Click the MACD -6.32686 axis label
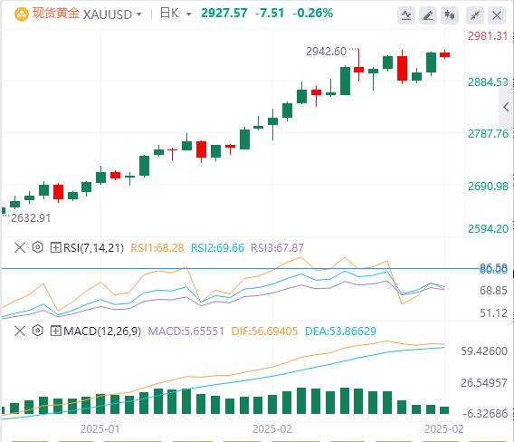Image resolution: width=514 pixels, height=442 pixels. [485, 413]
